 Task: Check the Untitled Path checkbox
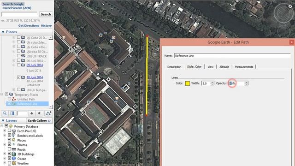click(x=9, y=99)
